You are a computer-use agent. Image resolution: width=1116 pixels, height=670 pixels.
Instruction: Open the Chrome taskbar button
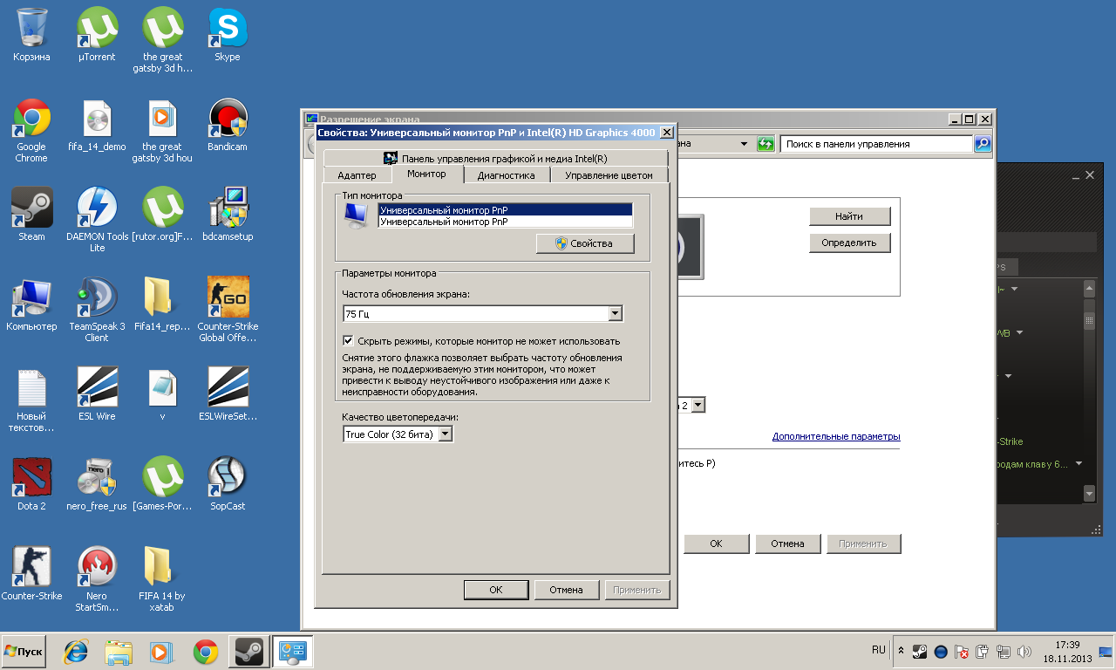click(x=205, y=652)
